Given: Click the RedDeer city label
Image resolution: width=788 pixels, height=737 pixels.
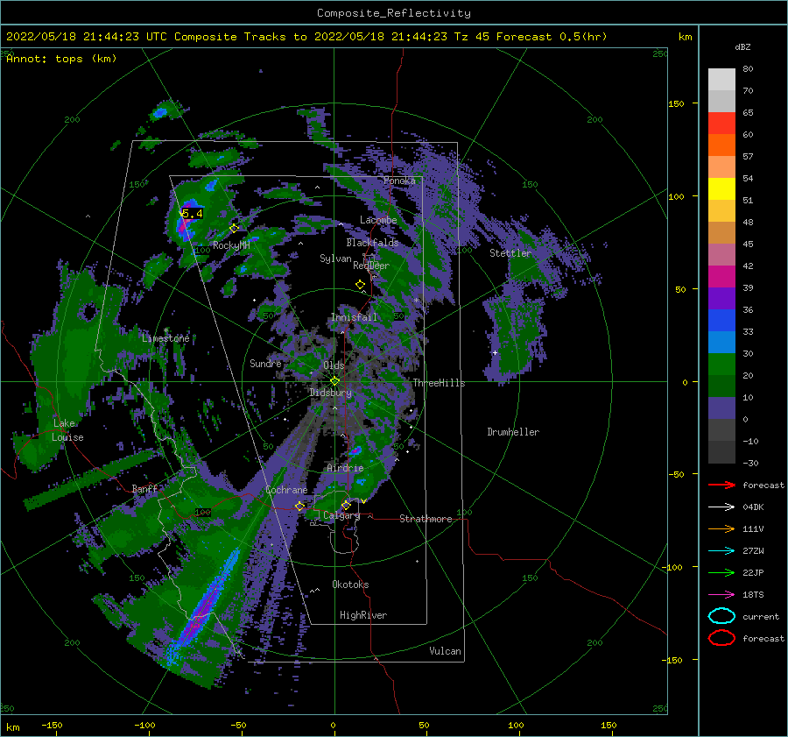Looking at the screenshot, I should [371, 266].
